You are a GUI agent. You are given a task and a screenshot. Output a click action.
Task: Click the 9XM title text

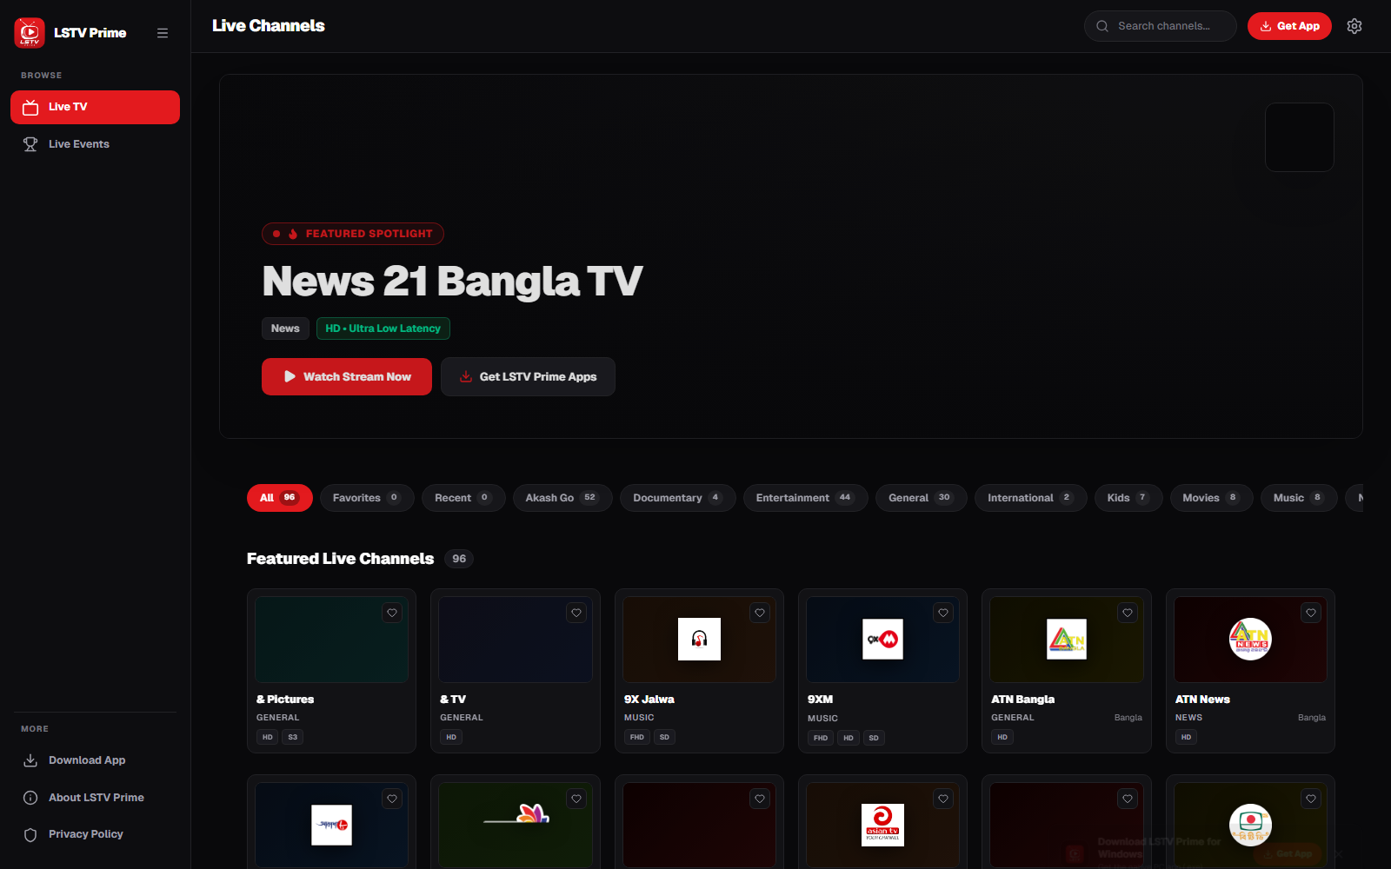[820, 700]
